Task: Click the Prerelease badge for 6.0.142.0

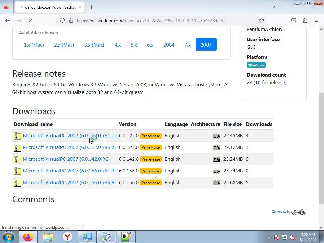Action: coord(151,159)
